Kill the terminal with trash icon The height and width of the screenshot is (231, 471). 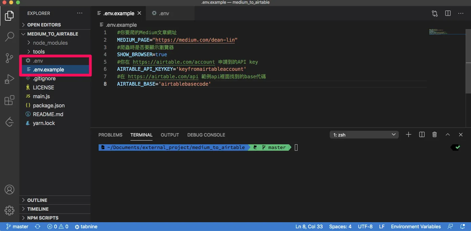(435, 134)
